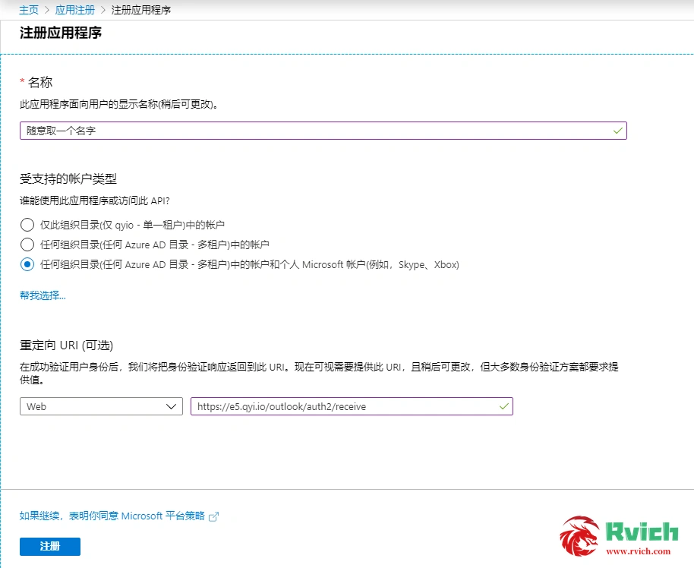Image resolution: width=694 pixels, height=568 pixels.
Task: Go to 应用注册 in the breadcrumb
Action: click(x=75, y=10)
